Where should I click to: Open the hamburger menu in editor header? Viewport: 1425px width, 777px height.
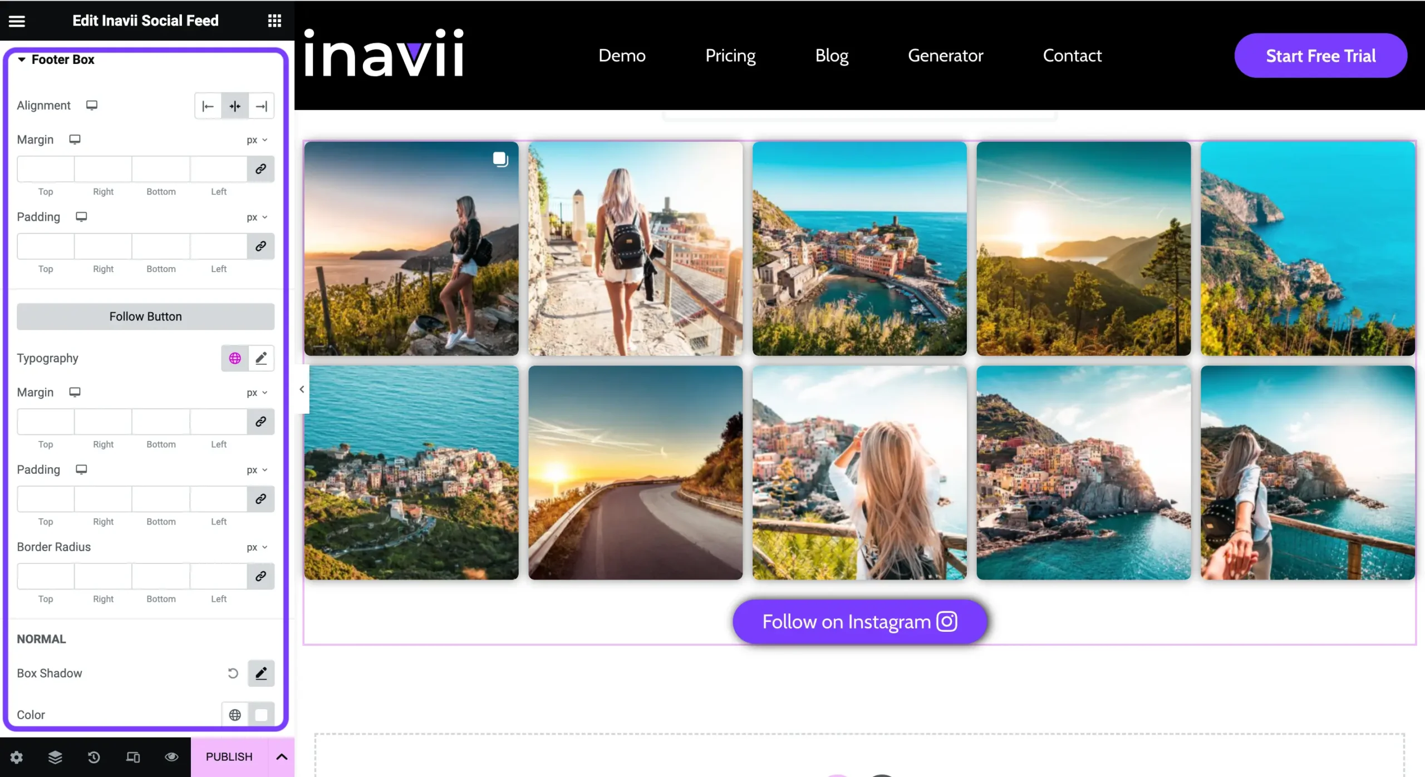(17, 21)
